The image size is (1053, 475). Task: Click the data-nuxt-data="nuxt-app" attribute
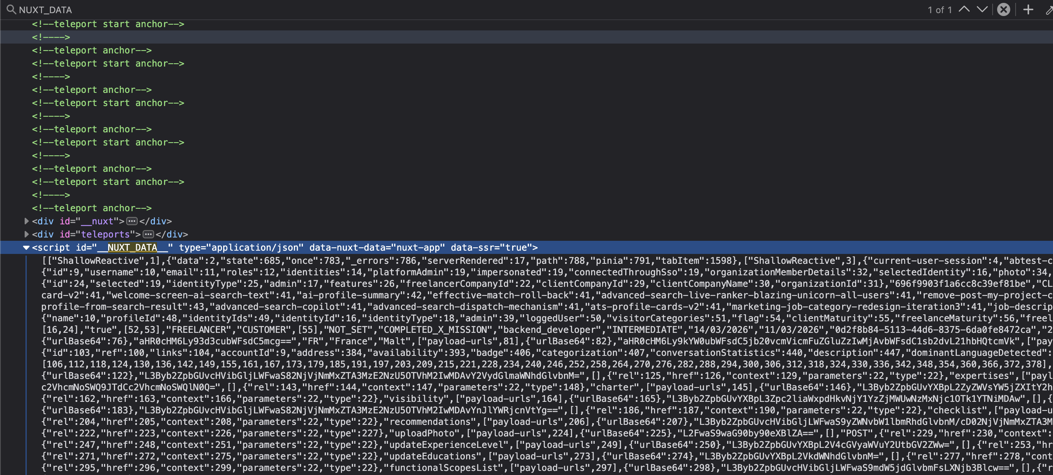pyautogui.click(x=377, y=247)
